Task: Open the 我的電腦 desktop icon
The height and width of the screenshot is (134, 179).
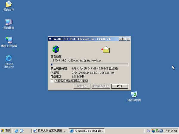Action: (x=9, y=24)
